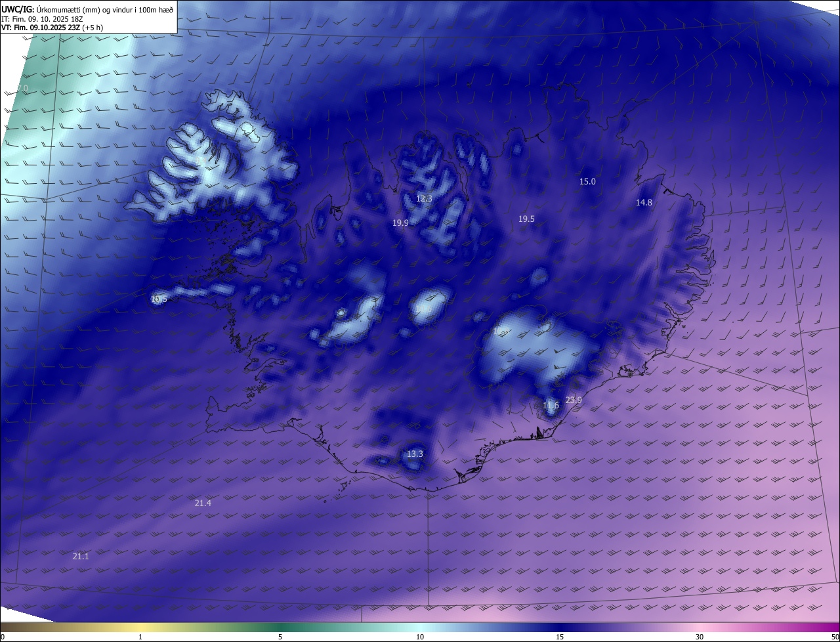
Task: Click the map value 14.8
Action: (644, 202)
